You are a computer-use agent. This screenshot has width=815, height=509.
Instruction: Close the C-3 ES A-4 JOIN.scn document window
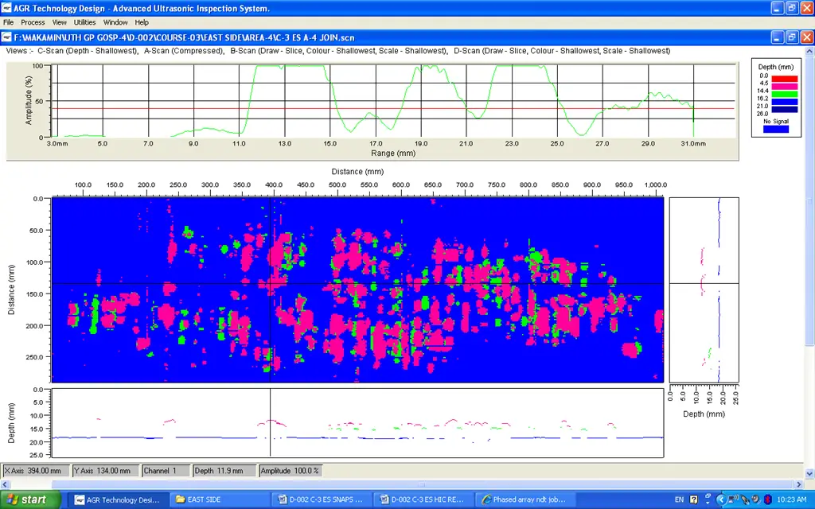click(807, 37)
